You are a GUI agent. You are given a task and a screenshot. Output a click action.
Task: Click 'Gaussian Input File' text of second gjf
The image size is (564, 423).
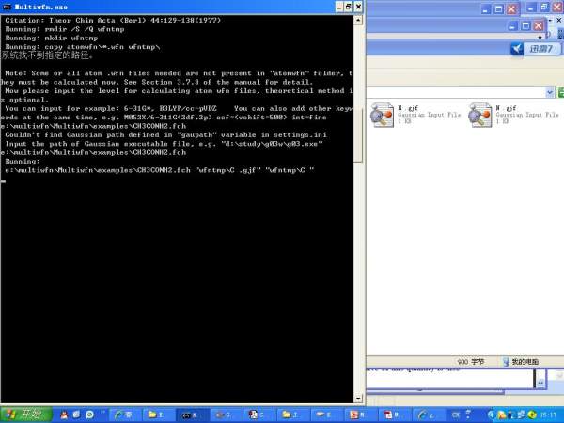click(x=527, y=115)
